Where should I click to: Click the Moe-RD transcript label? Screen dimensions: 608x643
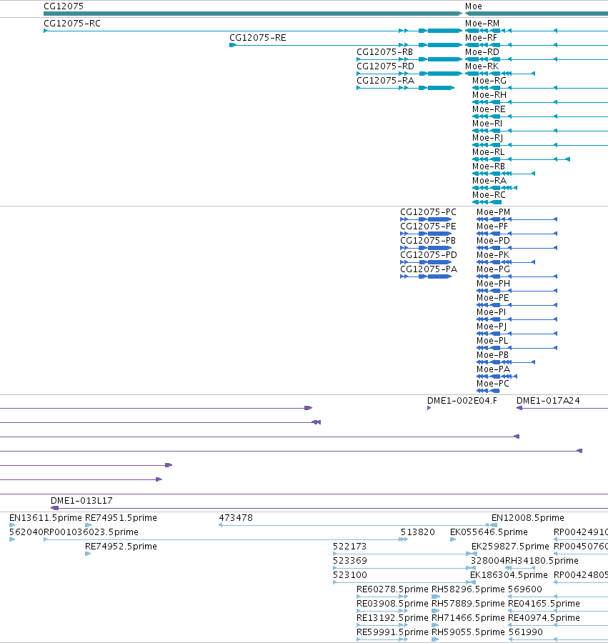point(482,52)
